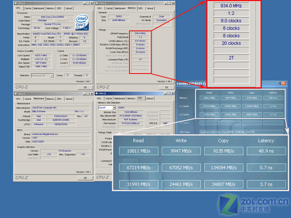This screenshot has height=218, width=291.
Task: Click the Manufacturer field 'ASUSTeK Computer INC.'
Action: 61,108
